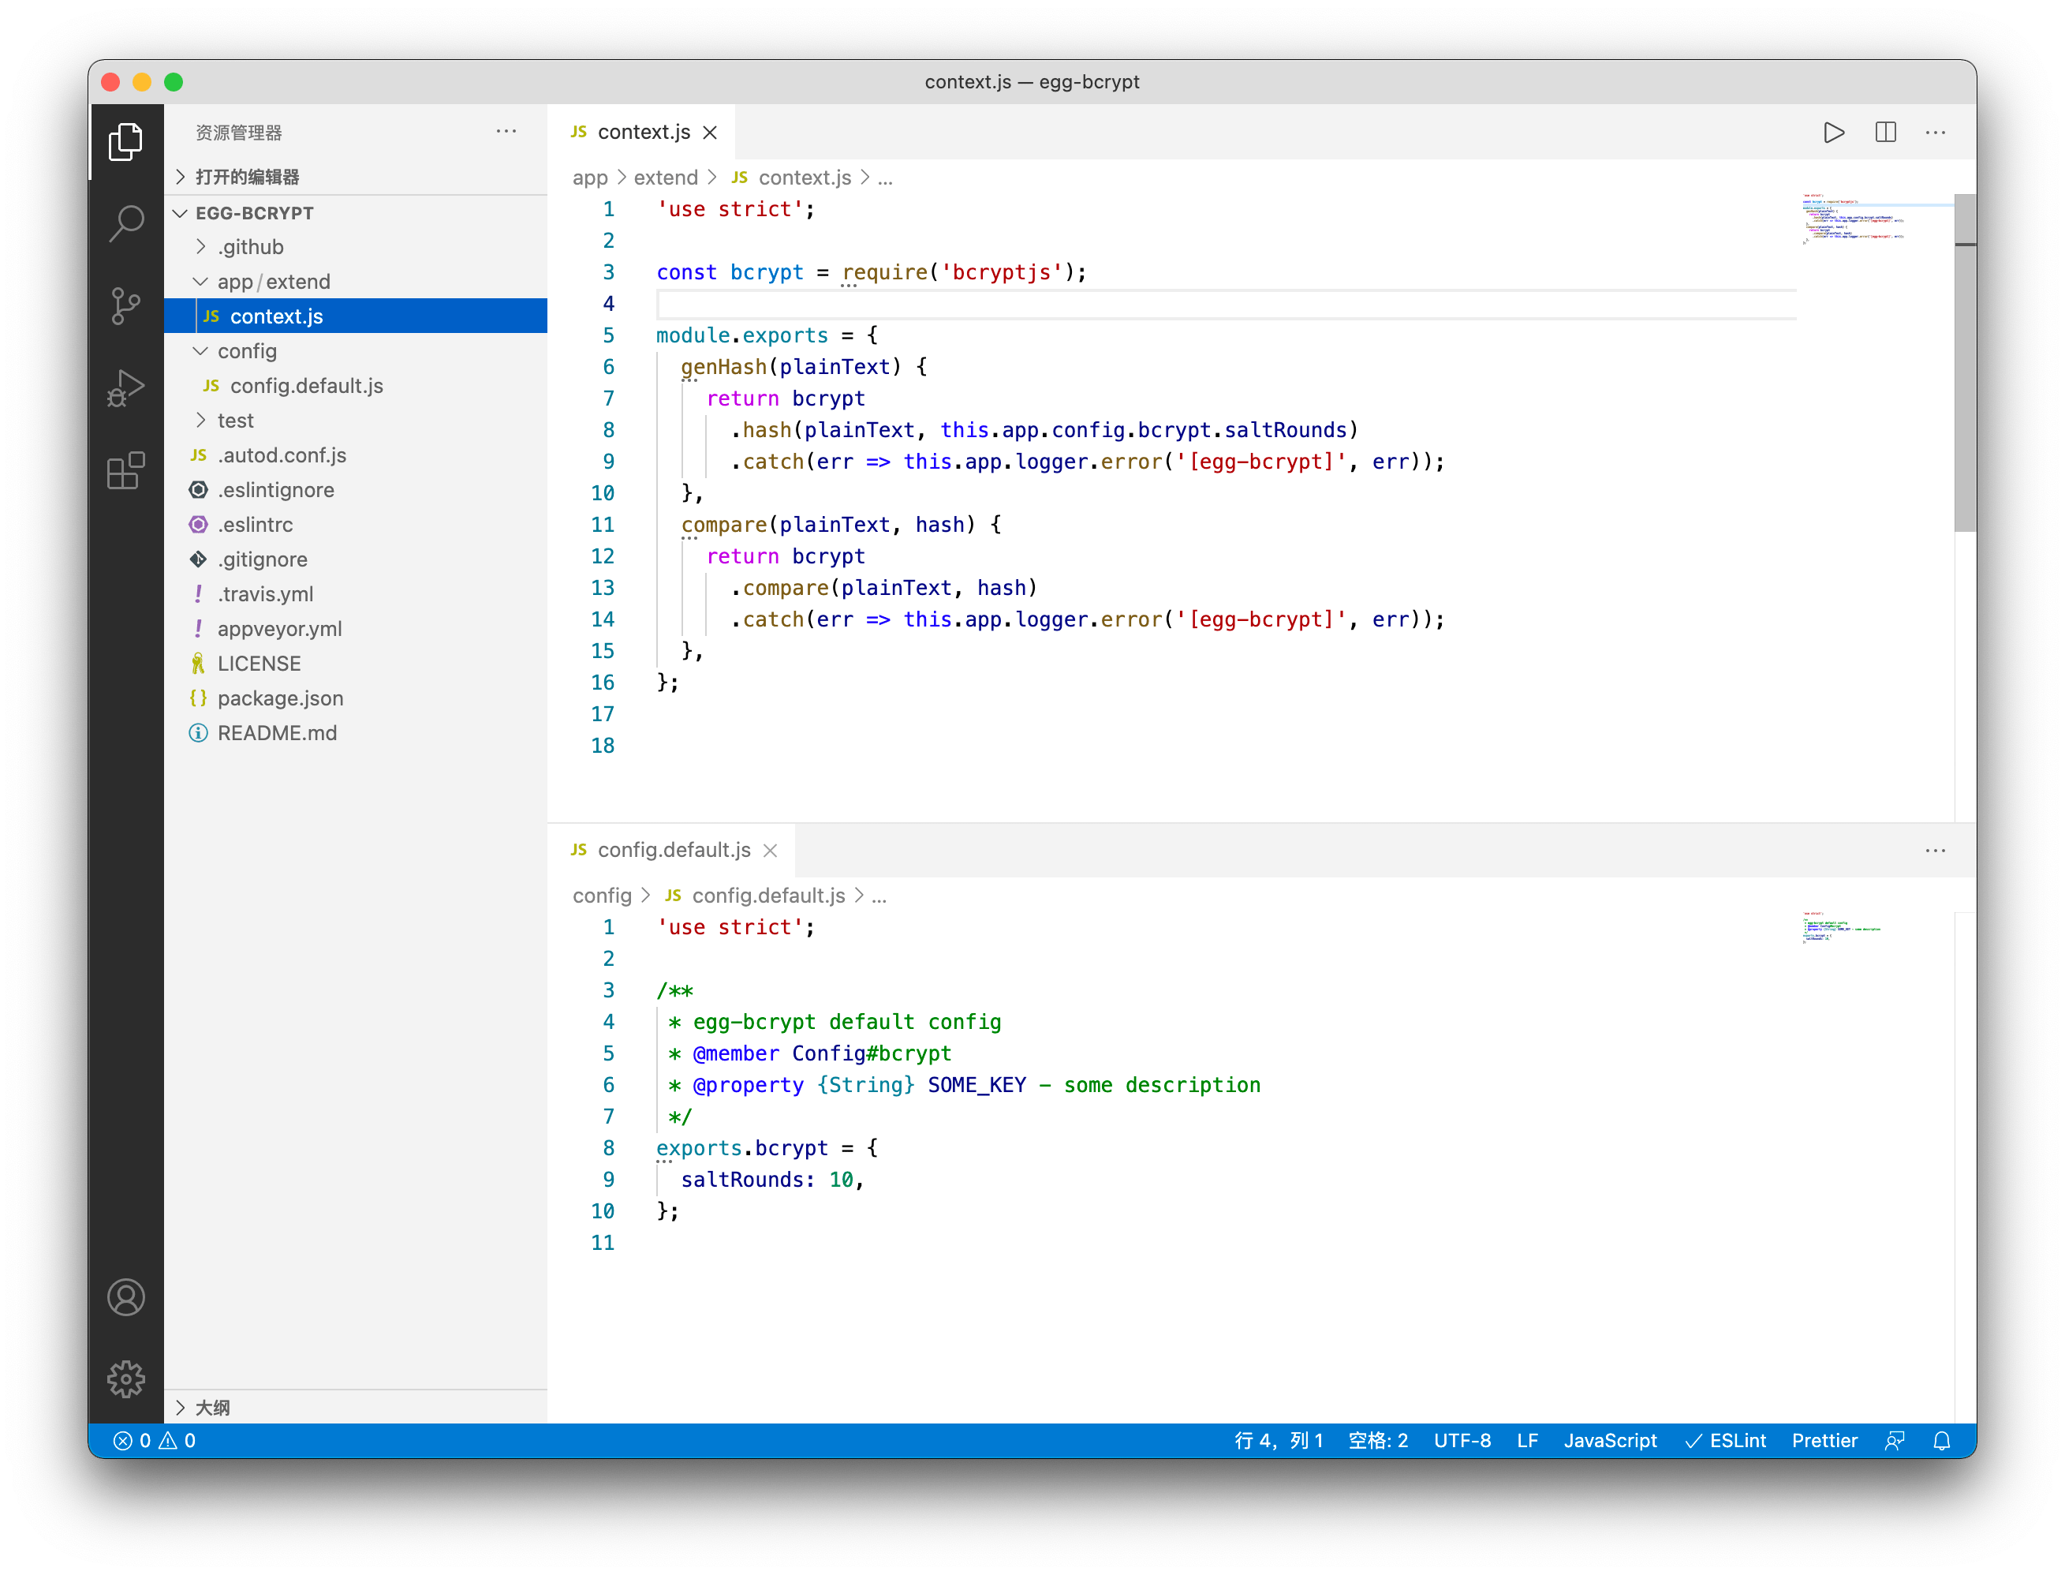Open the .eslintignore file
The width and height of the screenshot is (2065, 1575).
pos(356,489)
